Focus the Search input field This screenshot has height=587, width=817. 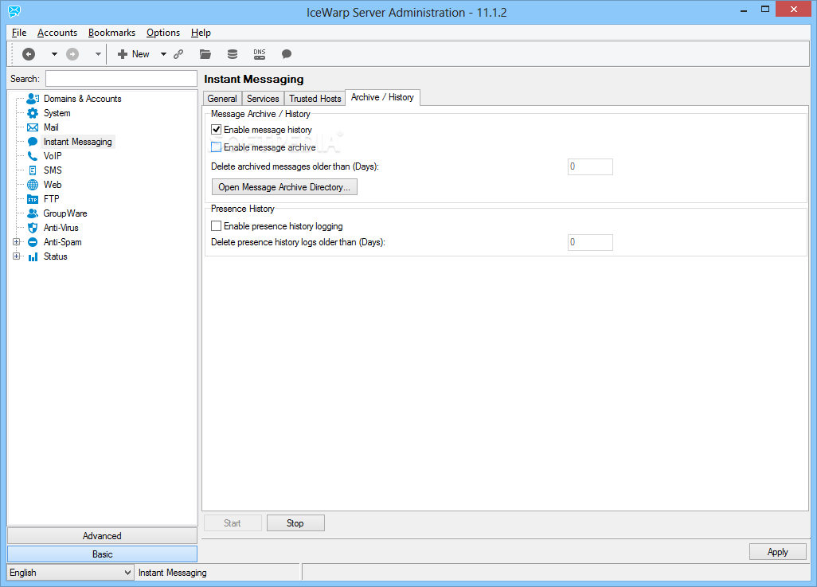121,79
